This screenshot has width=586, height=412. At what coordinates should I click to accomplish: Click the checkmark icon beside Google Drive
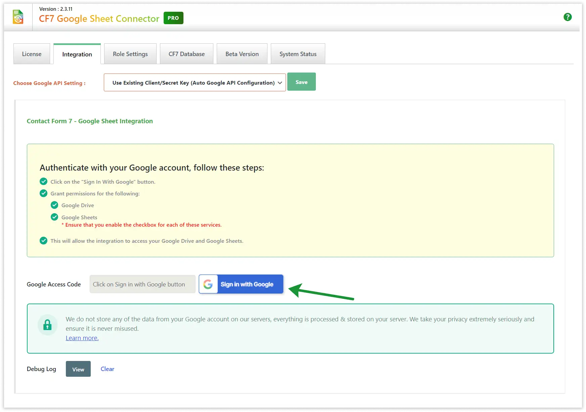pyautogui.click(x=54, y=205)
